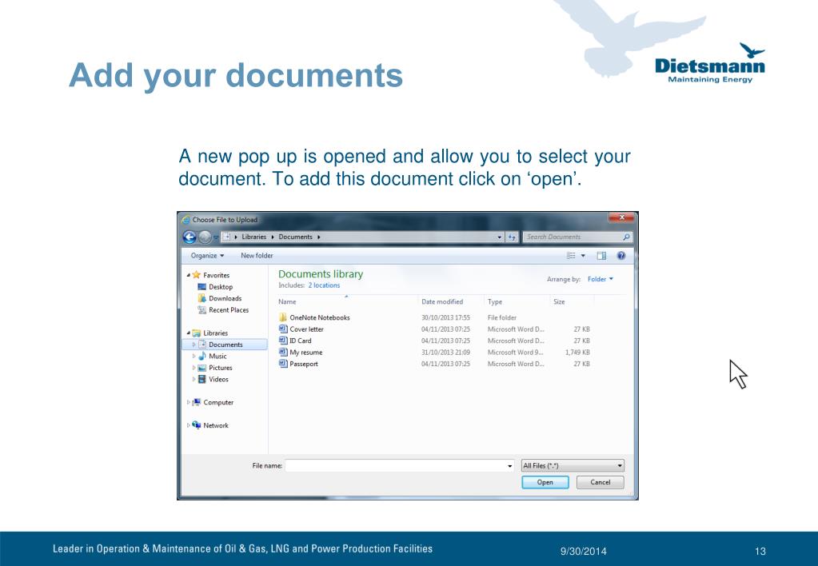Click the Music library note icon
Screen dimensions: 818x566
(x=202, y=356)
